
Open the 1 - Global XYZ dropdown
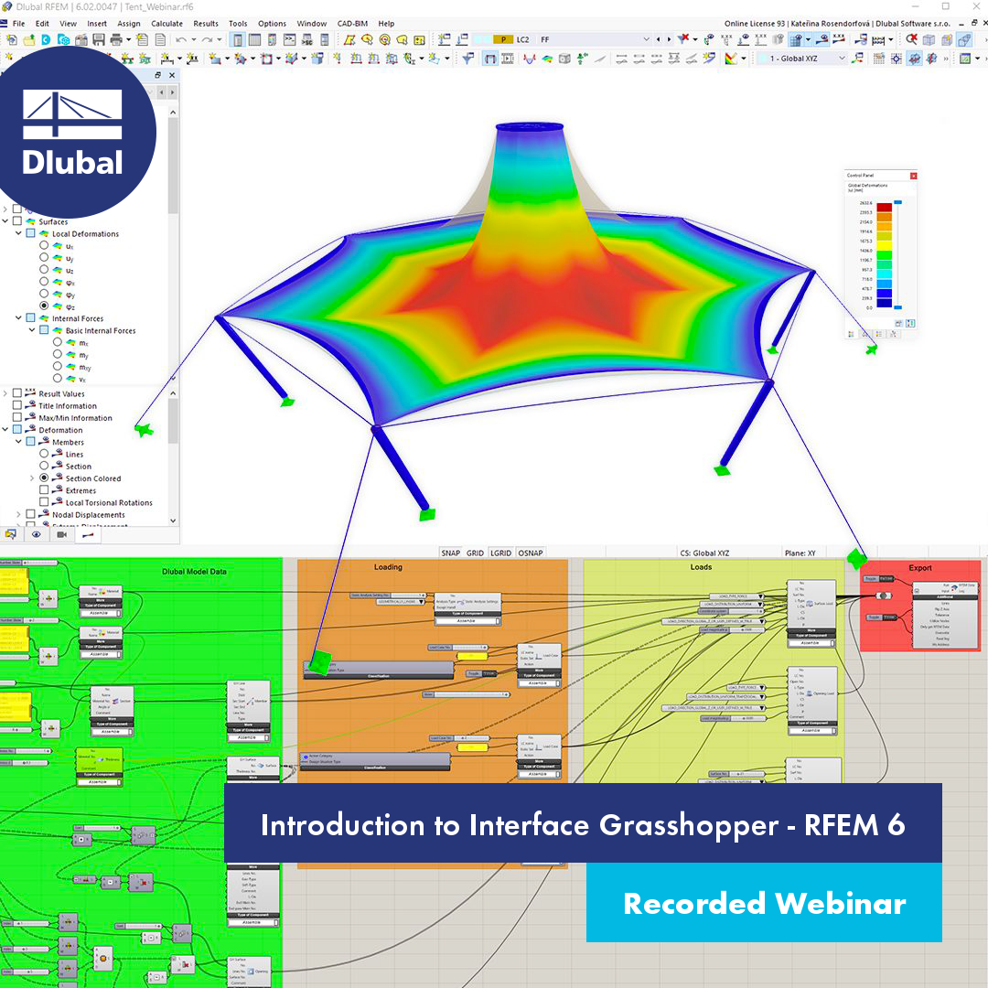[x=843, y=59]
